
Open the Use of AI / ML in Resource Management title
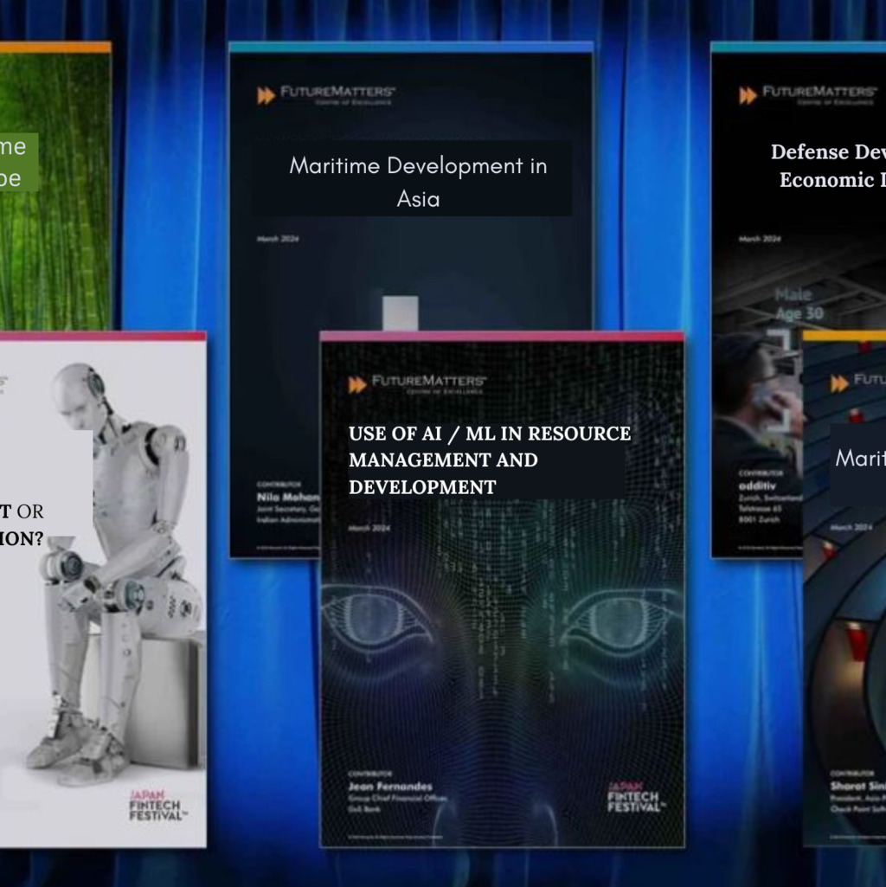[x=489, y=460]
